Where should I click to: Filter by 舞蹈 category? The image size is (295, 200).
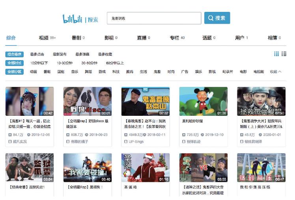(x=88, y=72)
